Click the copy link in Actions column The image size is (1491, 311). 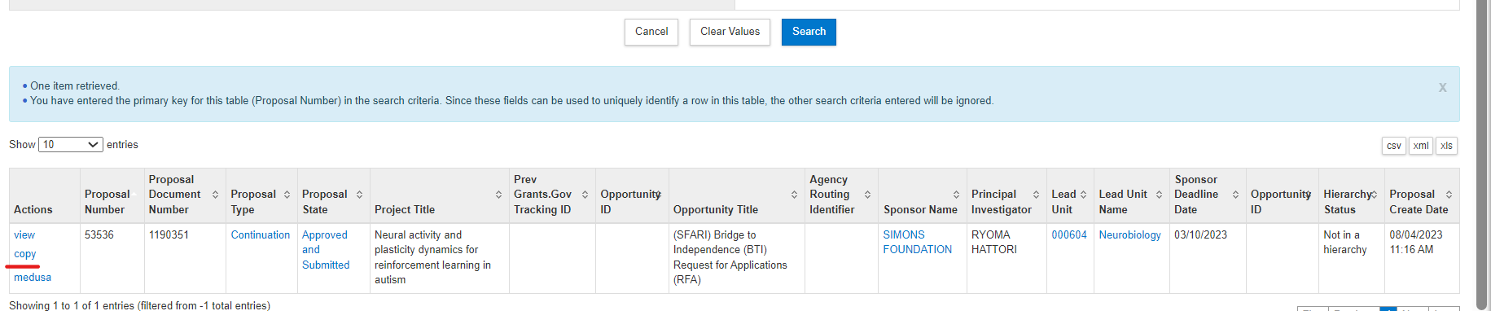[25, 254]
